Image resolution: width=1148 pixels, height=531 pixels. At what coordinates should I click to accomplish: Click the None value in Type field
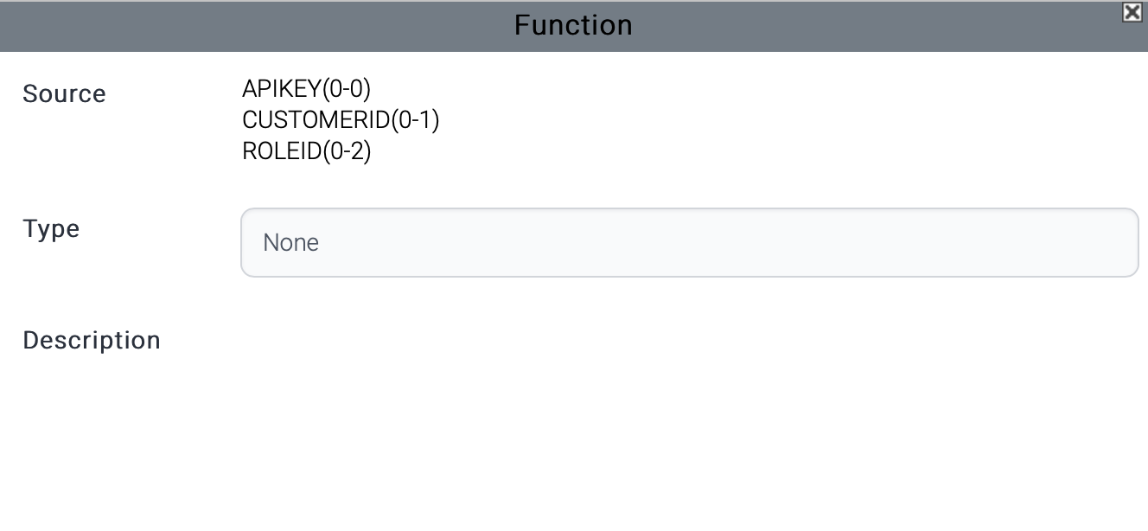click(x=291, y=243)
